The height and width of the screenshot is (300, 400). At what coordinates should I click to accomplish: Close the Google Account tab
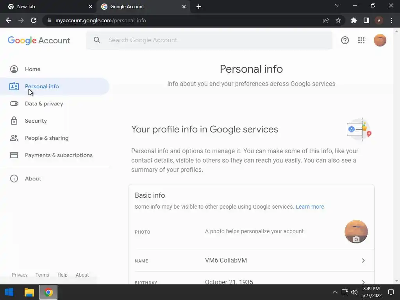pyautogui.click(x=184, y=7)
